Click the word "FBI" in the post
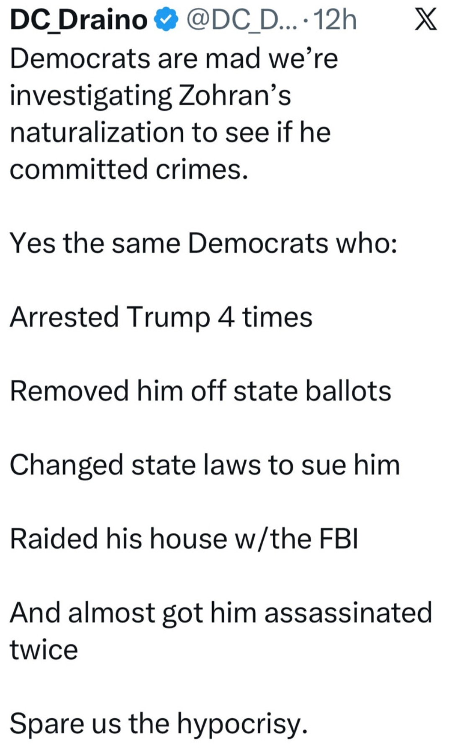The image size is (452, 748). (339, 538)
